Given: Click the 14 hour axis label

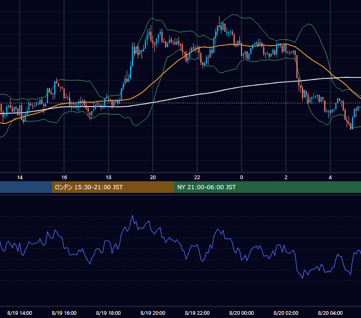Looking at the screenshot, I should (20, 178).
